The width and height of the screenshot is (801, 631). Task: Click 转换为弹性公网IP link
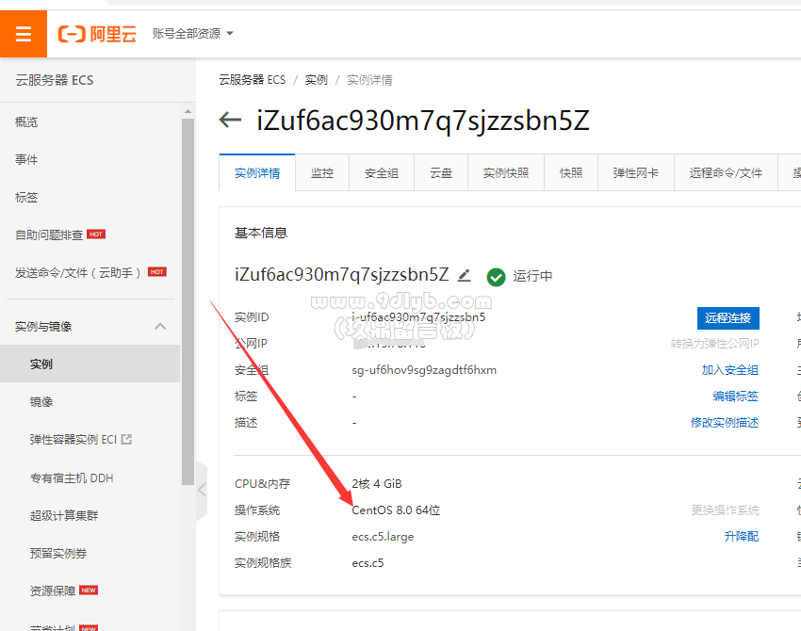pos(714,344)
